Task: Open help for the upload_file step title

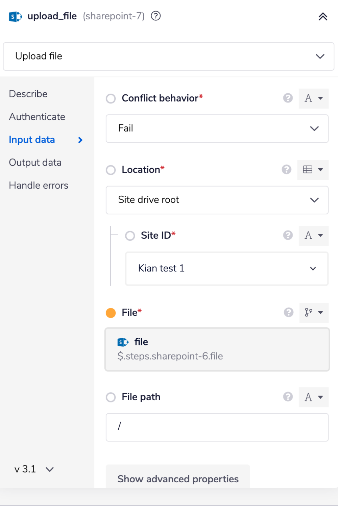Action: tap(156, 16)
